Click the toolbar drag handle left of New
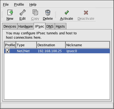The height and width of the screenshot is (109, 114). point(2,15)
